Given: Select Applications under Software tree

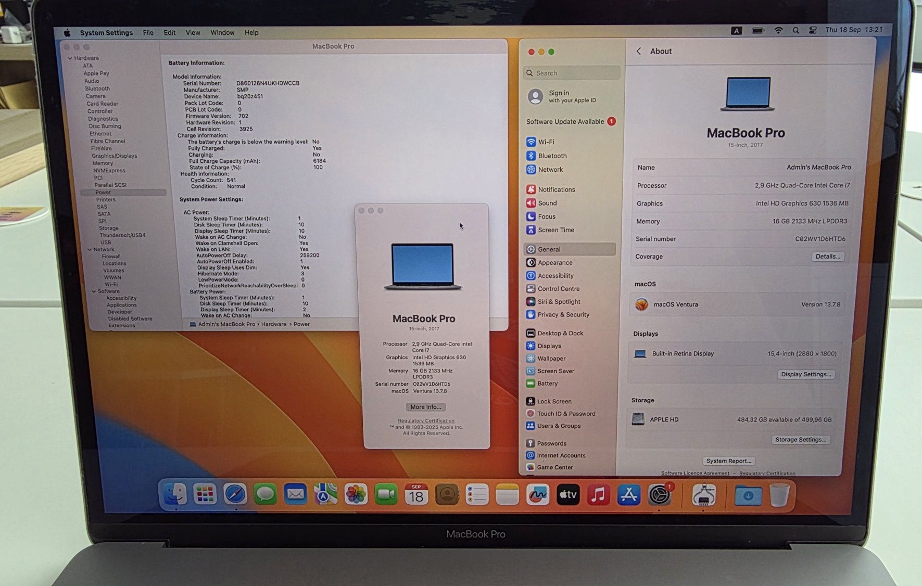Looking at the screenshot, I should pos(122,305).
